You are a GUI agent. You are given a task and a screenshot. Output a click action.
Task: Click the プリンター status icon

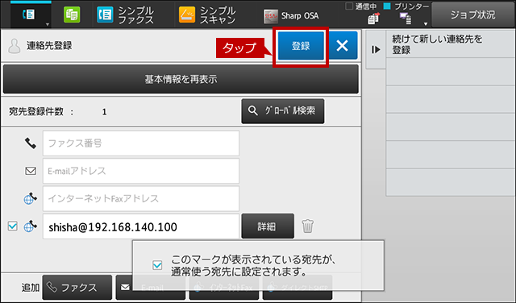tap(406, 19)
